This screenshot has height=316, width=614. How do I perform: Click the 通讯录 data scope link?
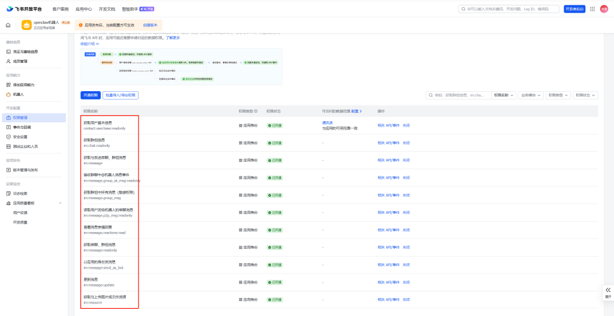tap(327, 123)
